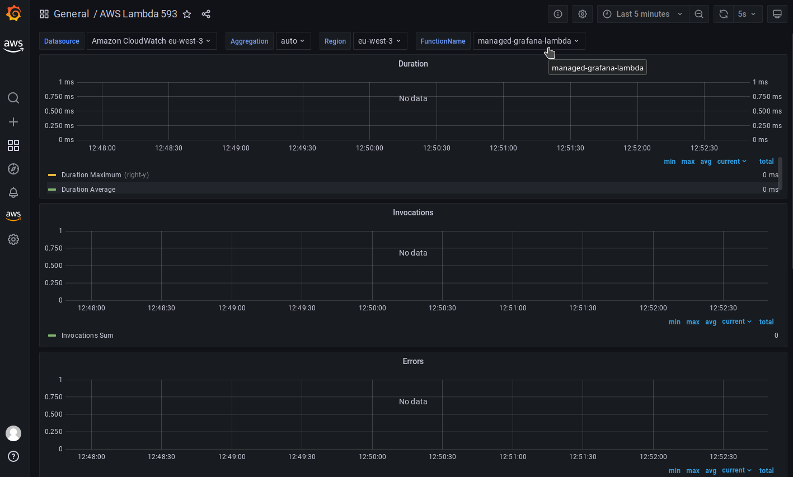Open the 5s refresh interval dropdown
This screenshot has height=477, width=793.
tap(747, 14)
